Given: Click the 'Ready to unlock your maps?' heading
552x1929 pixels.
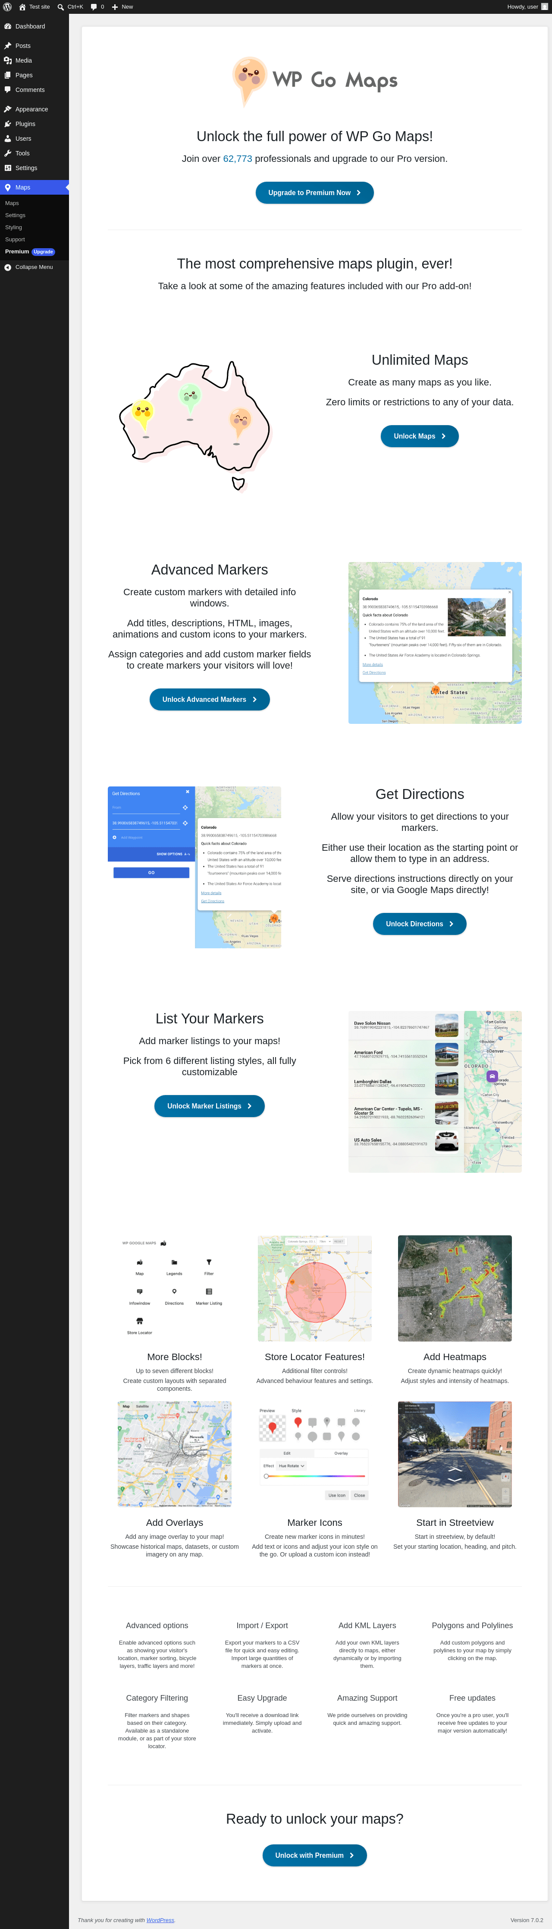Looking at the screenshot, I should pyautogui.click(x=315, y=1819).
